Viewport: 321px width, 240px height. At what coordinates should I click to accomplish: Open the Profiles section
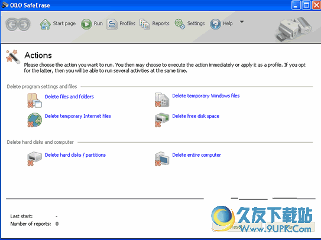point(127,24)
